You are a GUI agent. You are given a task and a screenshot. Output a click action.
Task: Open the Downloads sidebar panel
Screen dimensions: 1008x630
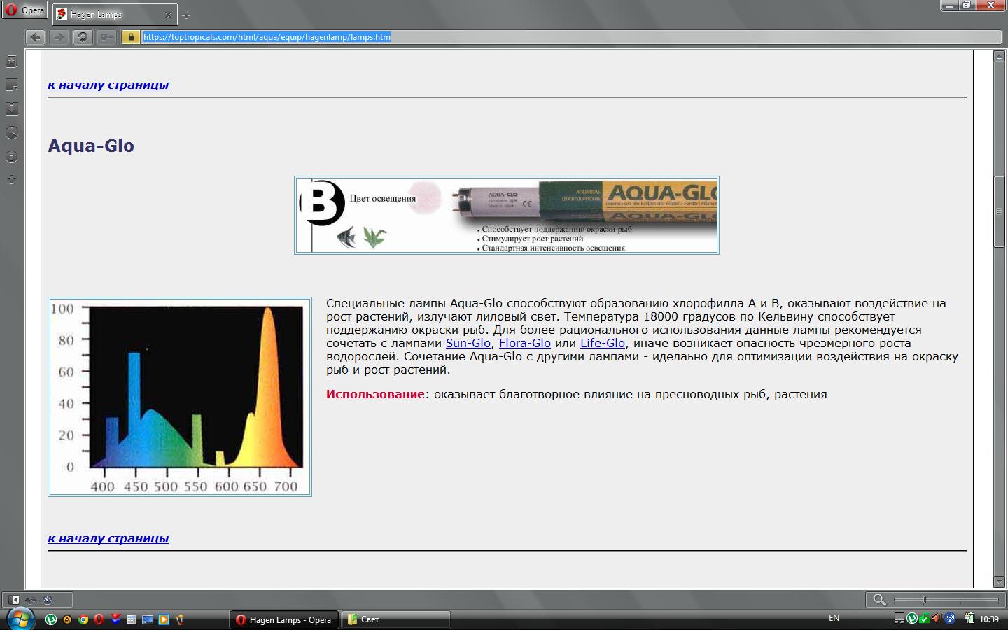tap(11, 108)
